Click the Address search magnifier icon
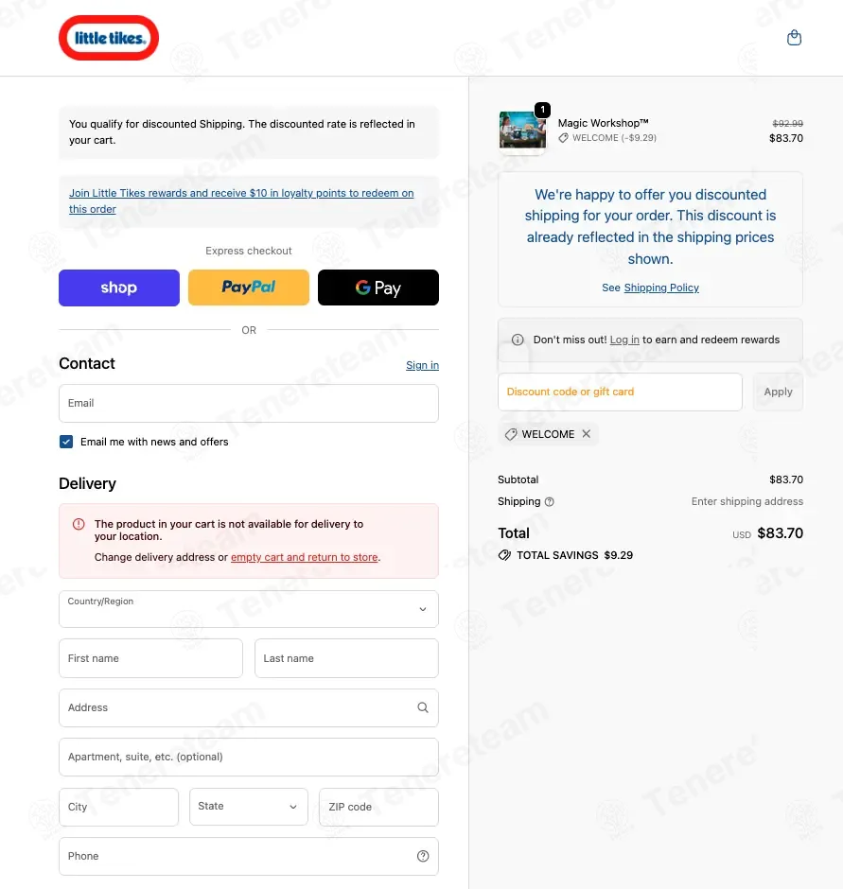 point(423,707)
